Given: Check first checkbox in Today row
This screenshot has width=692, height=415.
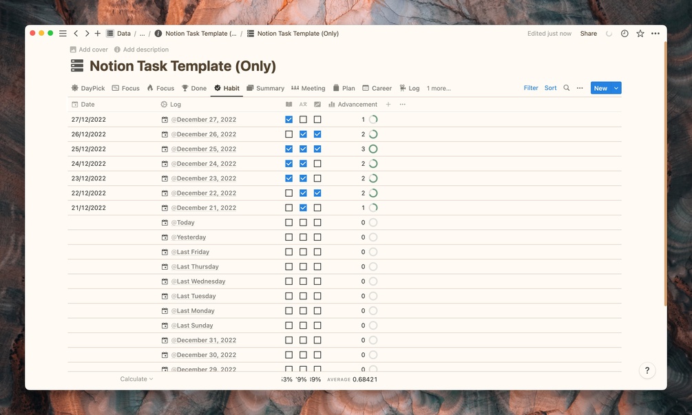Looking at the screenshot, I should [289, 223].
